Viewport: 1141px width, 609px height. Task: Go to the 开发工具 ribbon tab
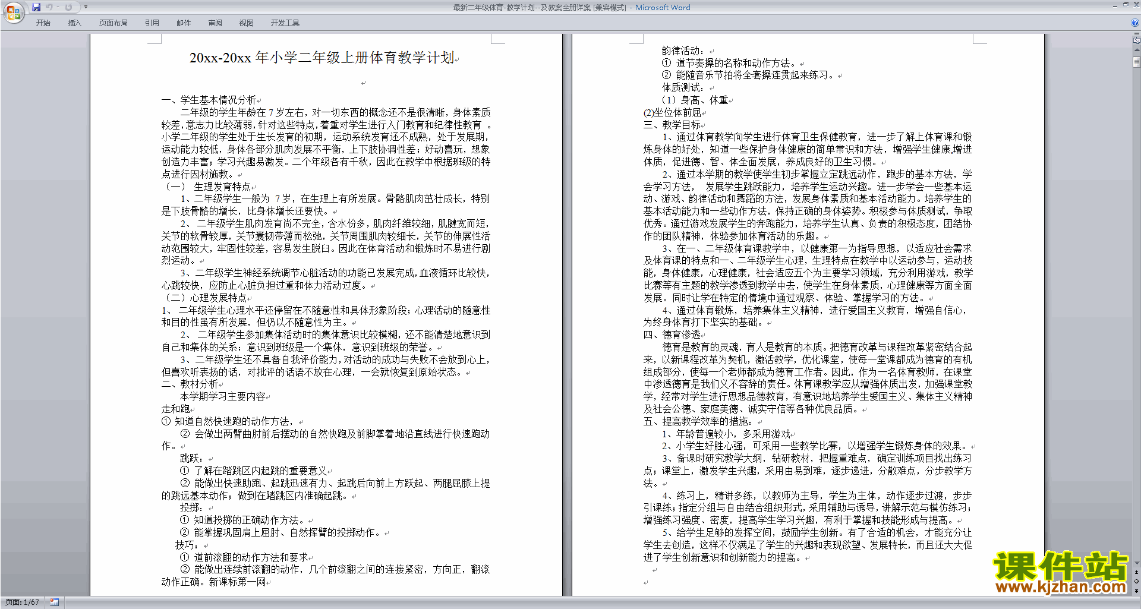point(285,23)
